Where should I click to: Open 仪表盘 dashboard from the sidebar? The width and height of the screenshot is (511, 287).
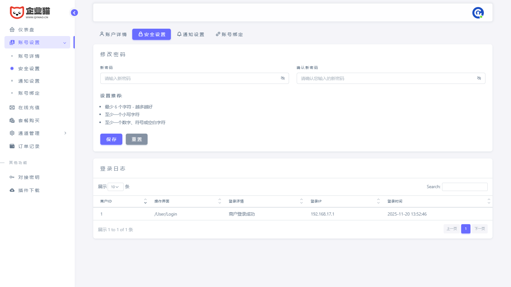coord(26,30)
